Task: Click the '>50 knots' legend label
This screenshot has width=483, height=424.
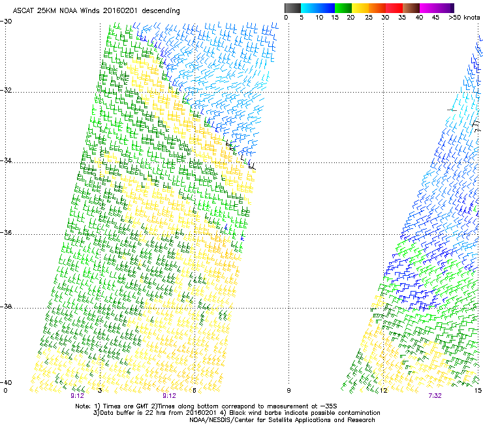Action: point(464,18)
